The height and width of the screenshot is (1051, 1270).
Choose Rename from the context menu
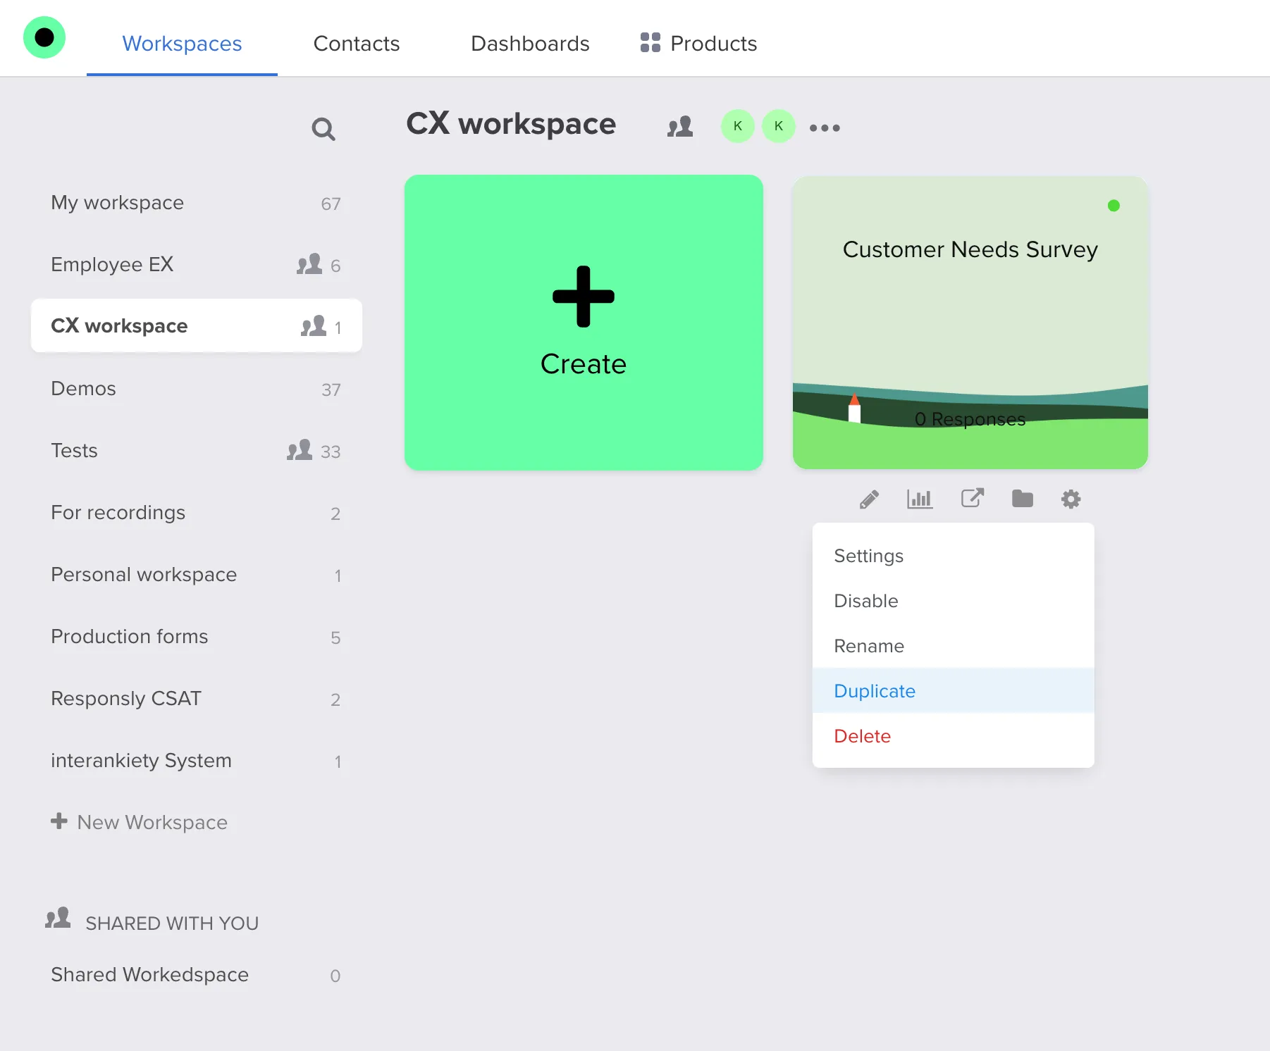click(953, 646)
